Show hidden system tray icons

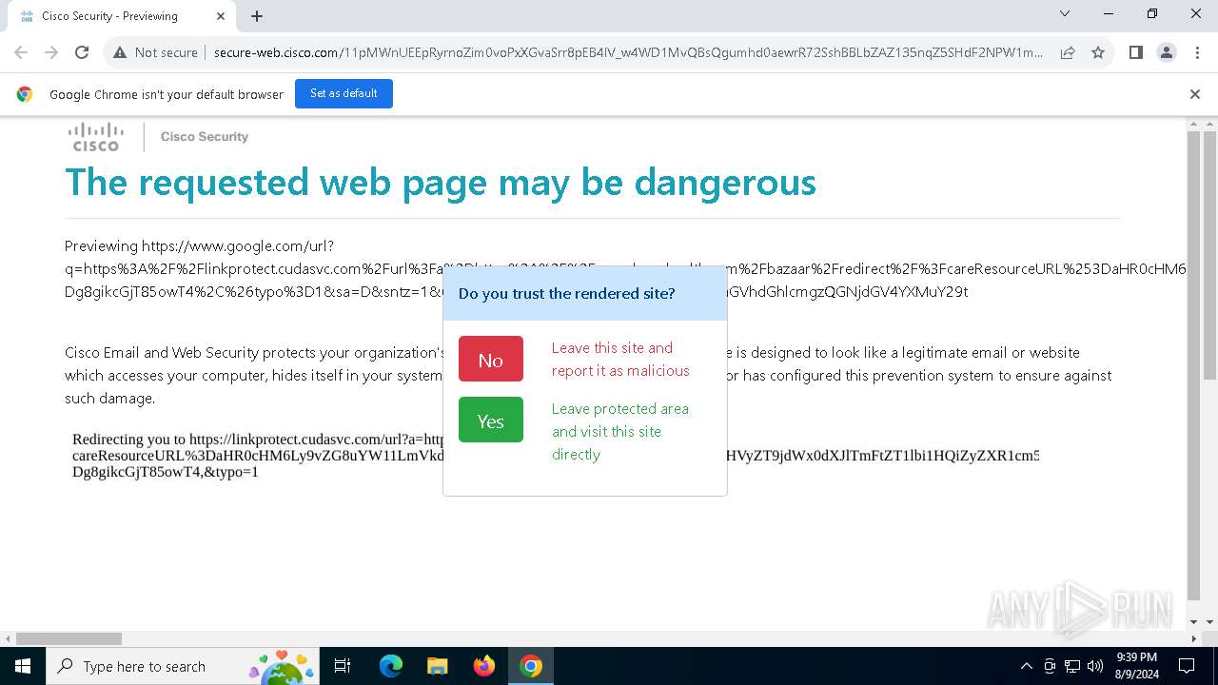pyautogui.click(x=1026, y=666)
